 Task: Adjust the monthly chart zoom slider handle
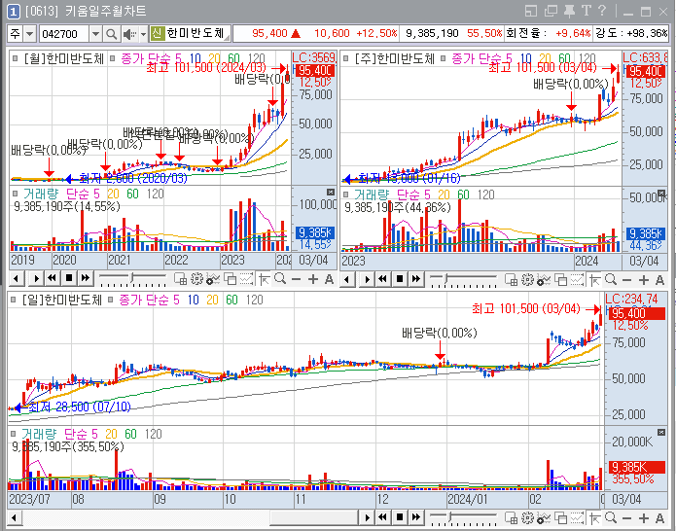click(x=132, y=278)
